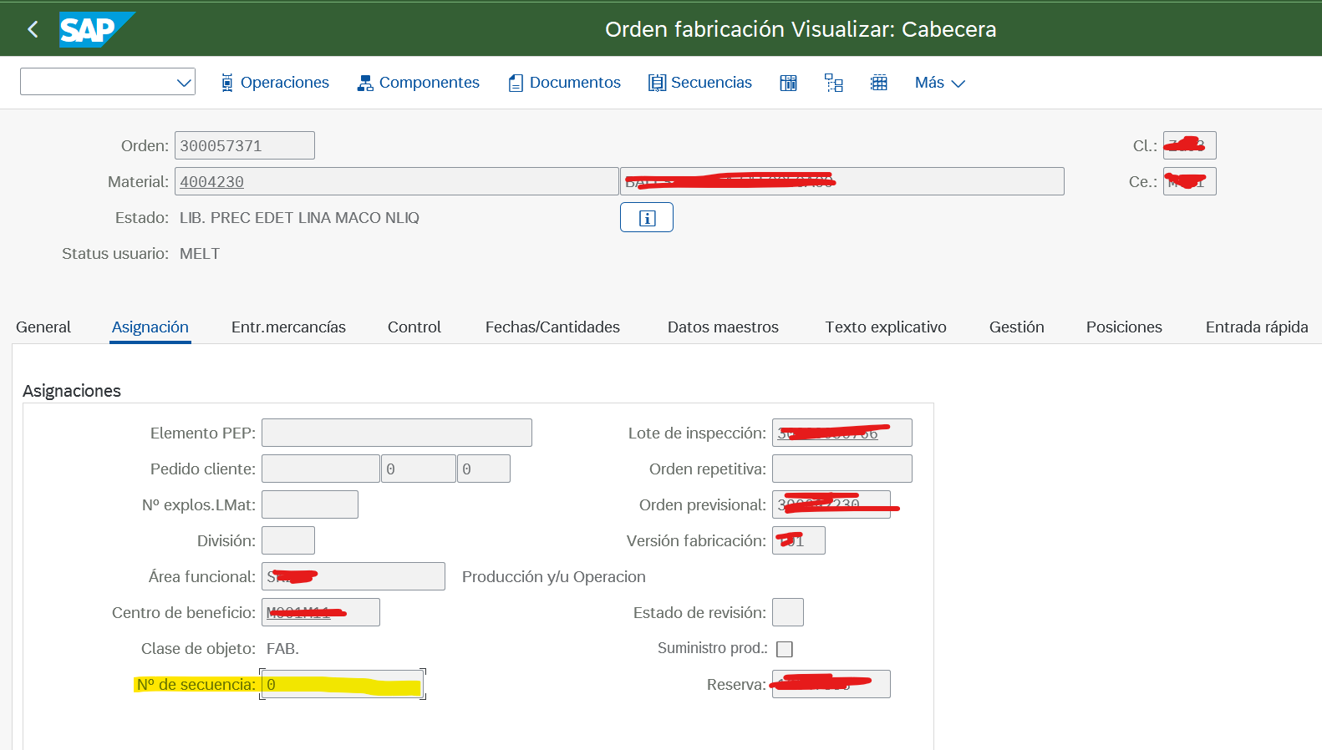Click the Nº de secuencia field
This screenshot has height=750, width=1322.
[343, 685]
